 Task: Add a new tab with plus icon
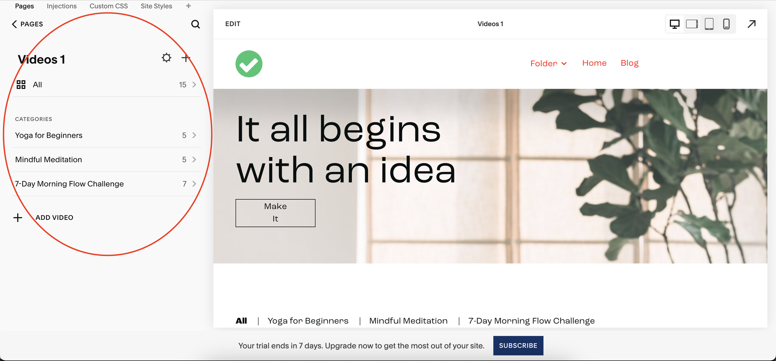(x=188, y=6)
